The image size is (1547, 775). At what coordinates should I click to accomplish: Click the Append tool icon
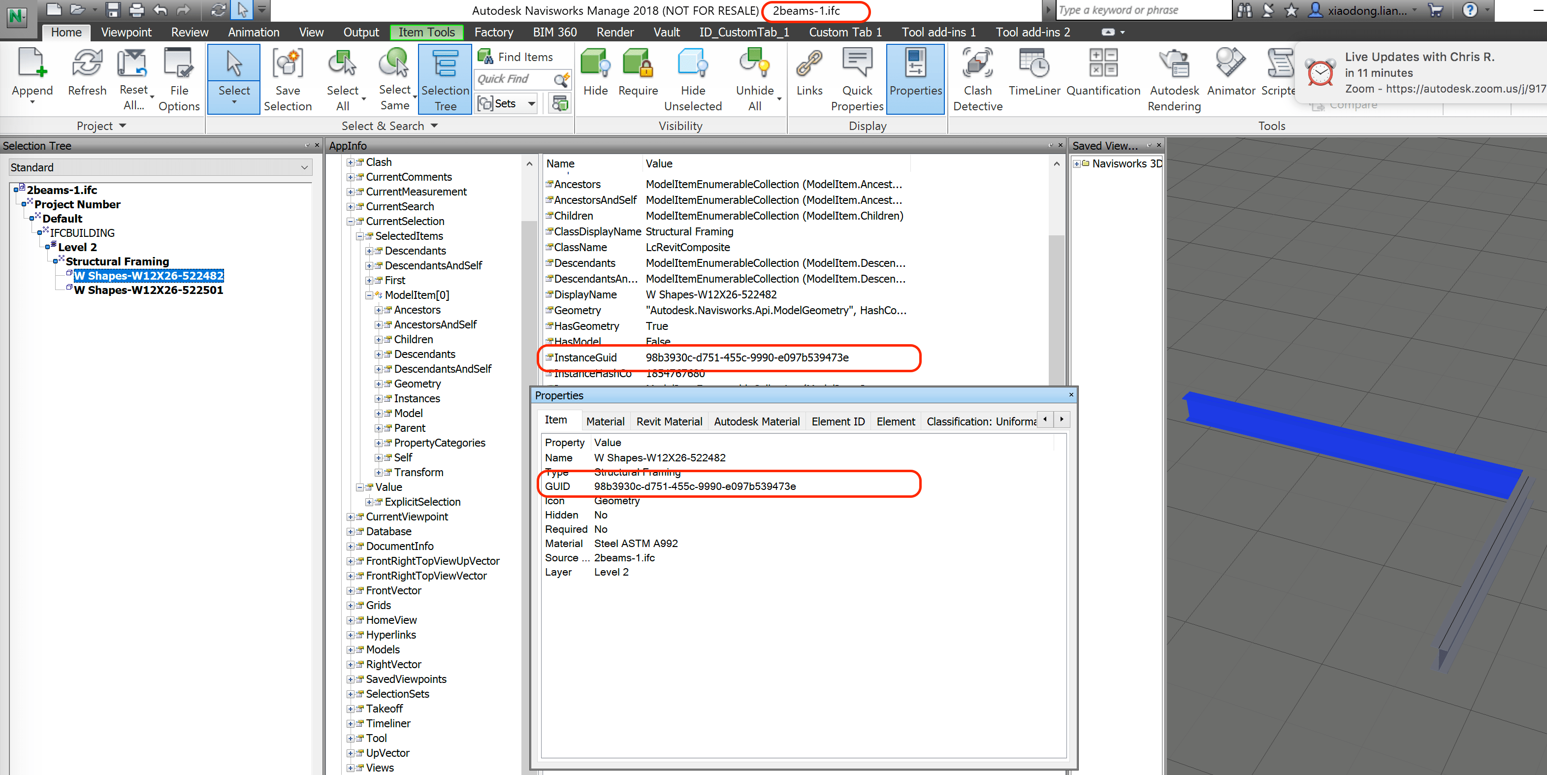pyautogui.click(x=32, y=63)
